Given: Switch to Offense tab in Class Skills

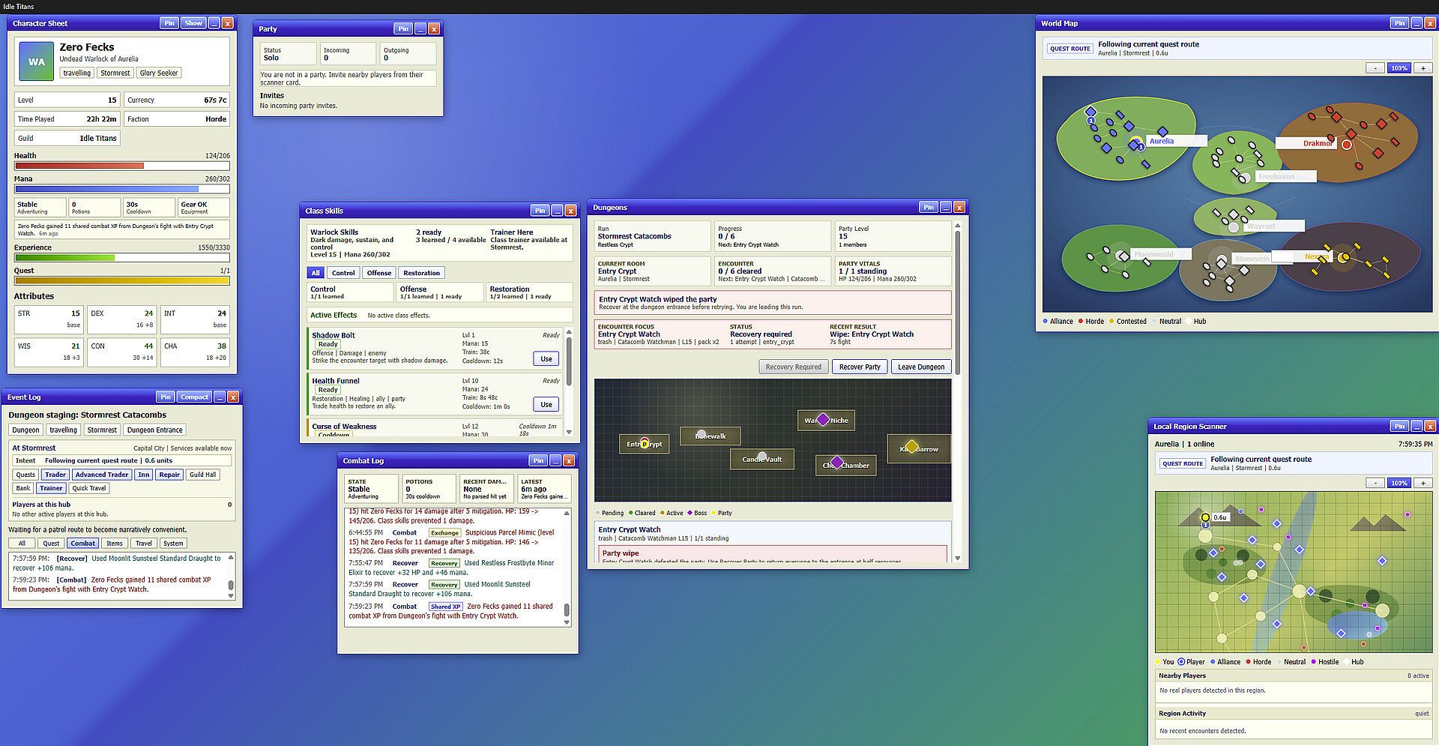Looking at the screenshot, I should click(x=379, y=273).
